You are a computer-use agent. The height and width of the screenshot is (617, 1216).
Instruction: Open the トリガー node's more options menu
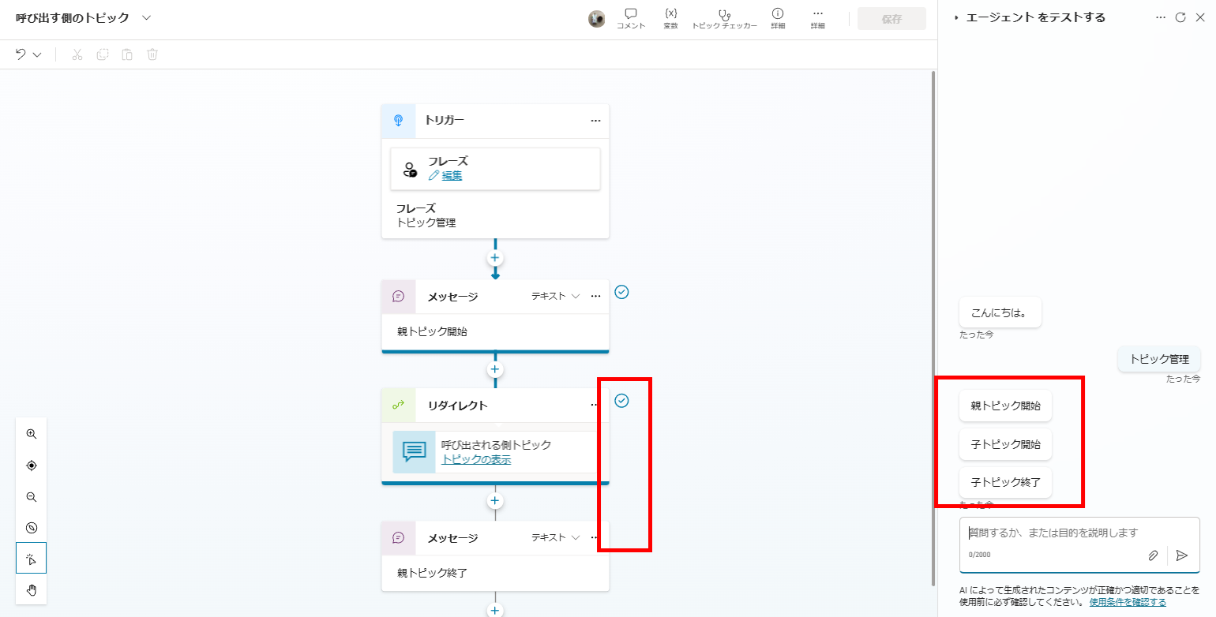pyautogui.click(x=596, y=121)
